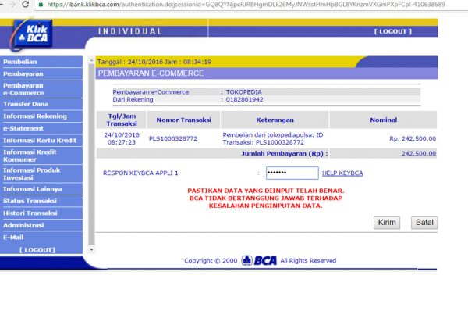Reload the page with the browser refresh icon
This screenshot has height=329, width=468.
coord(26,4)
